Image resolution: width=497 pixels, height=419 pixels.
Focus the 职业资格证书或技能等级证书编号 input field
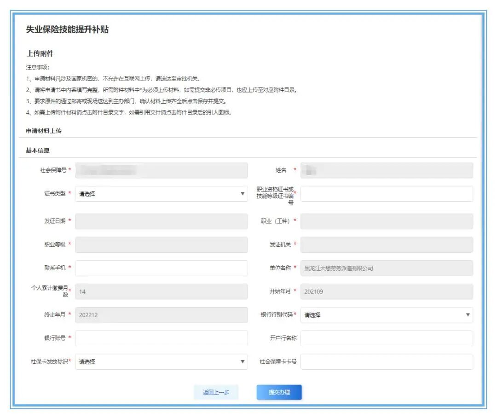(387, 194)
